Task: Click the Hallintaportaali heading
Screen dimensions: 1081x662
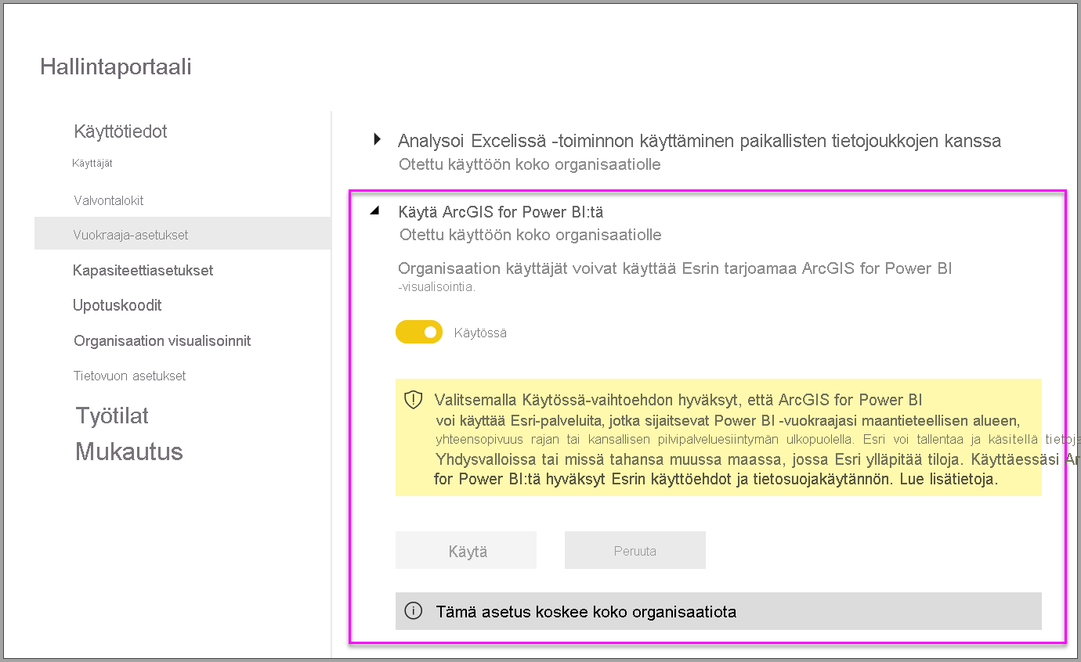Action: tap(116, 67)
